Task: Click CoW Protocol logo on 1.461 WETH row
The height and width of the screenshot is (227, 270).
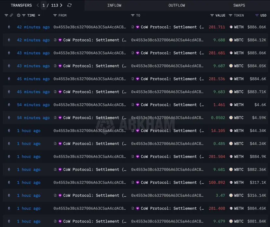Action: (x=137, y=105)
